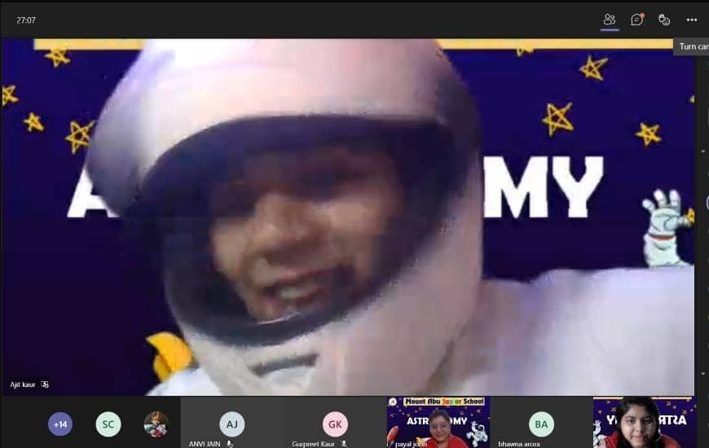709x448 pixels.
Task: Click the payal joon name label
Action: [411, 444]
